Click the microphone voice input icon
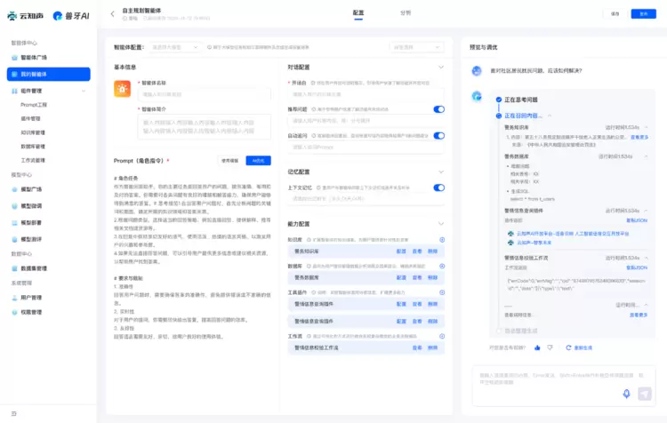The image size is (667, 423). (626, 394)
